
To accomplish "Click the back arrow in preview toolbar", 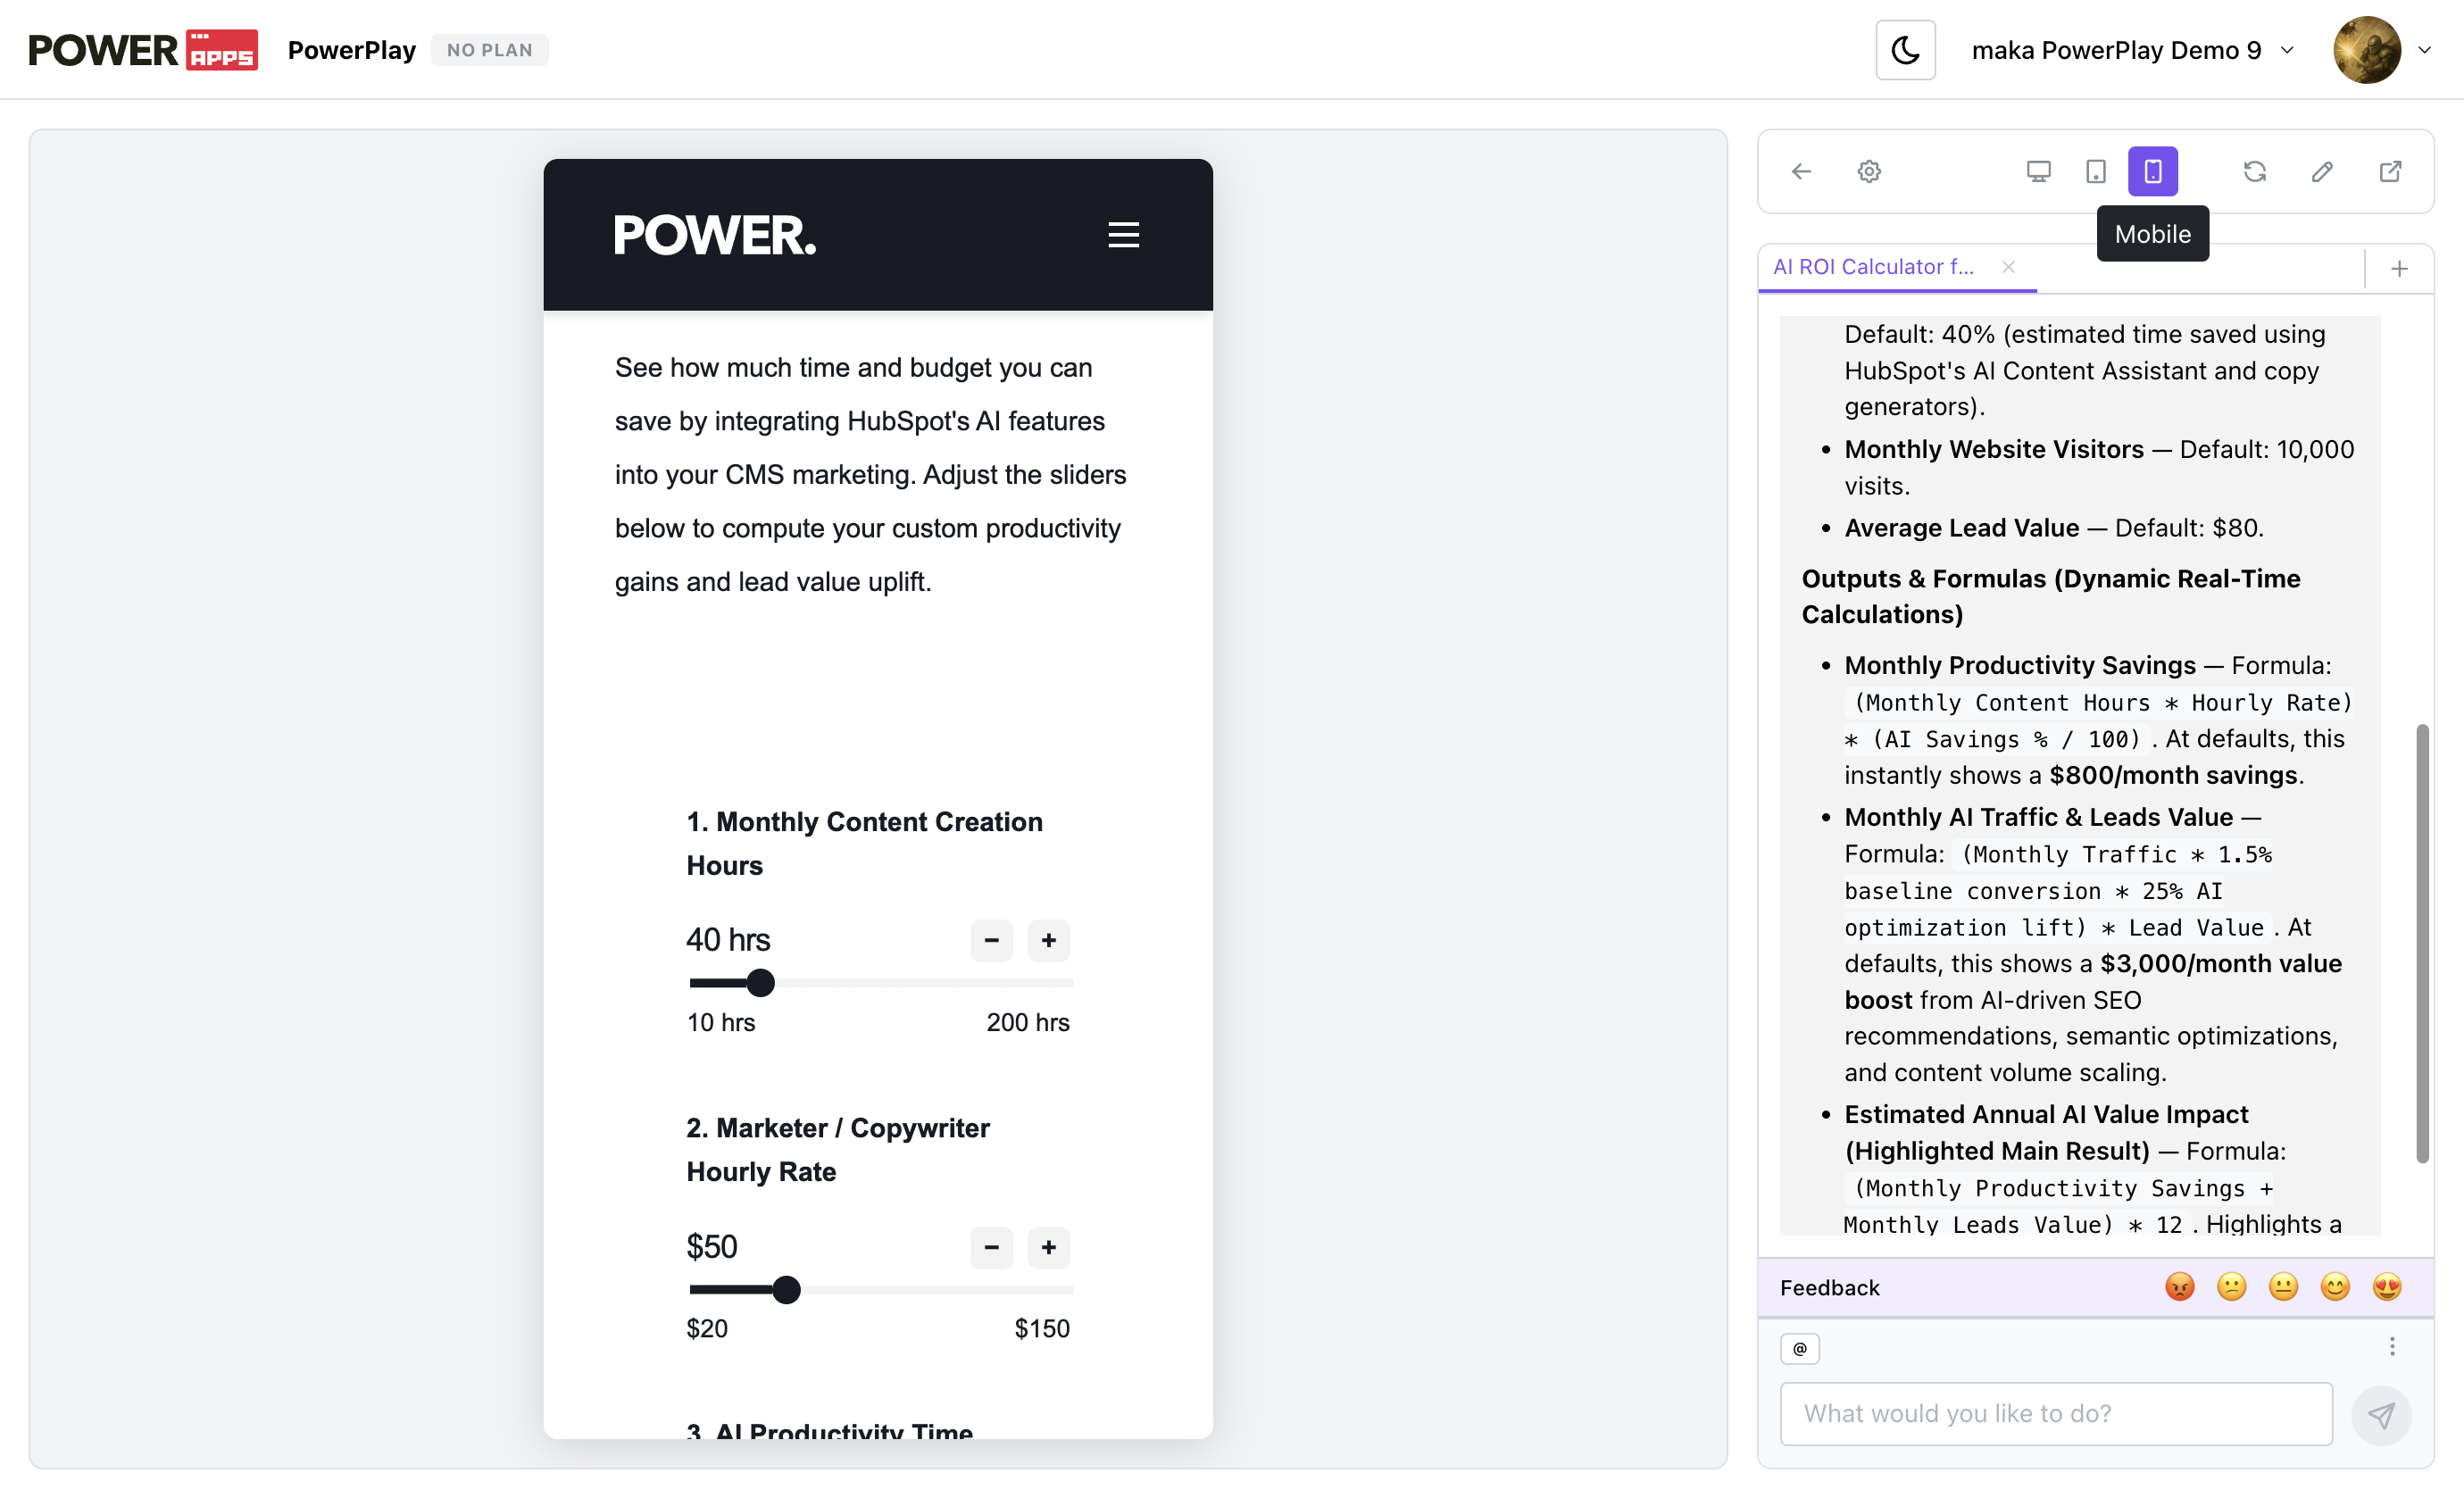I will pyautogui.click(x=1801, y=172).
